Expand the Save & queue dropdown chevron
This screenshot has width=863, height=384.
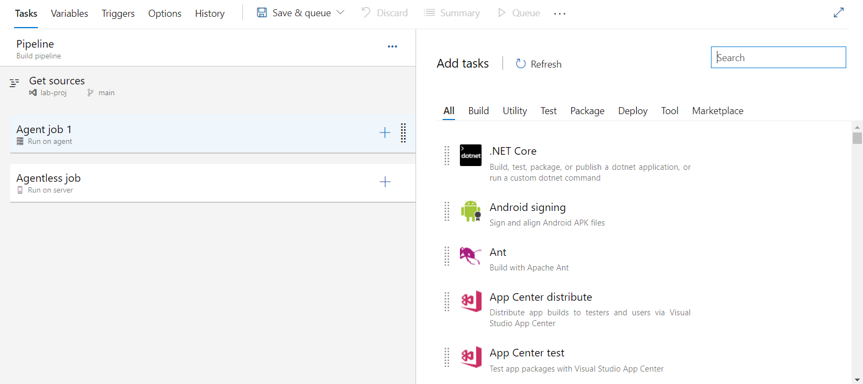point(340,12)
